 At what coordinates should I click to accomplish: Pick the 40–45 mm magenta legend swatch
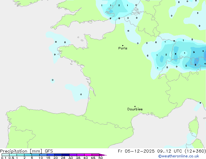pos(88,155)
